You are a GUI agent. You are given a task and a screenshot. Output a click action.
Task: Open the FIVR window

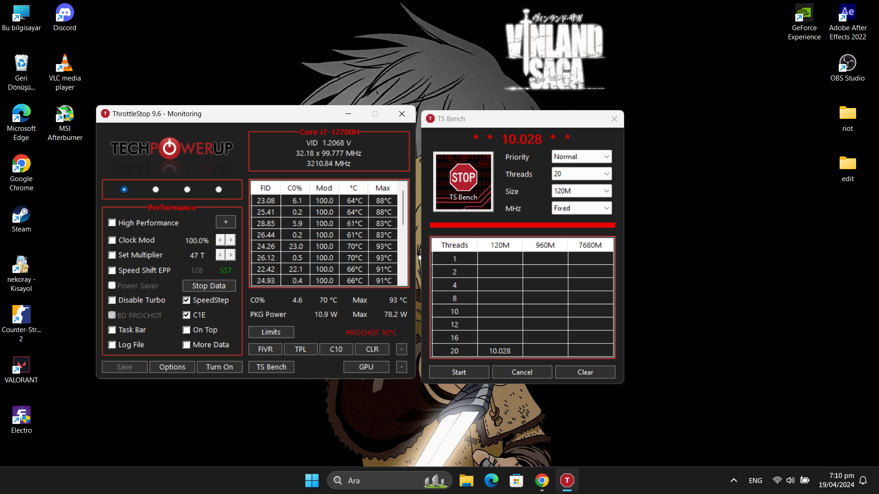(x=265, y=349)
